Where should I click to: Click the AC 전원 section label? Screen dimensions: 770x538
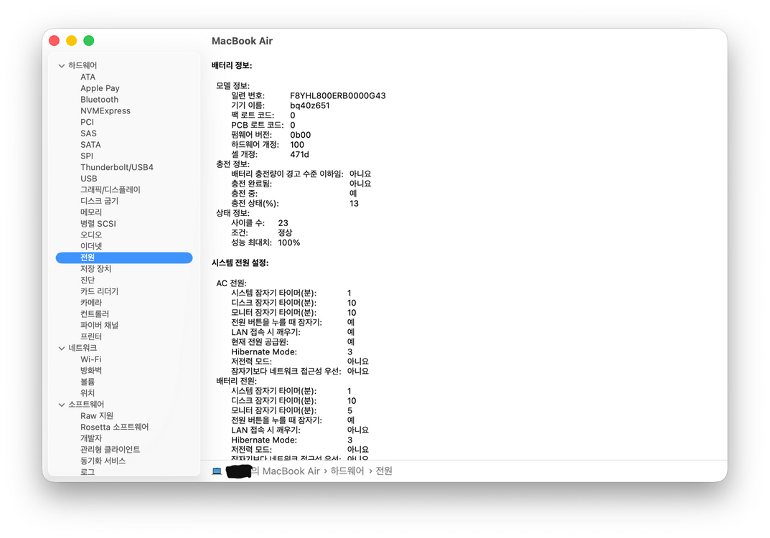point(231,283)
